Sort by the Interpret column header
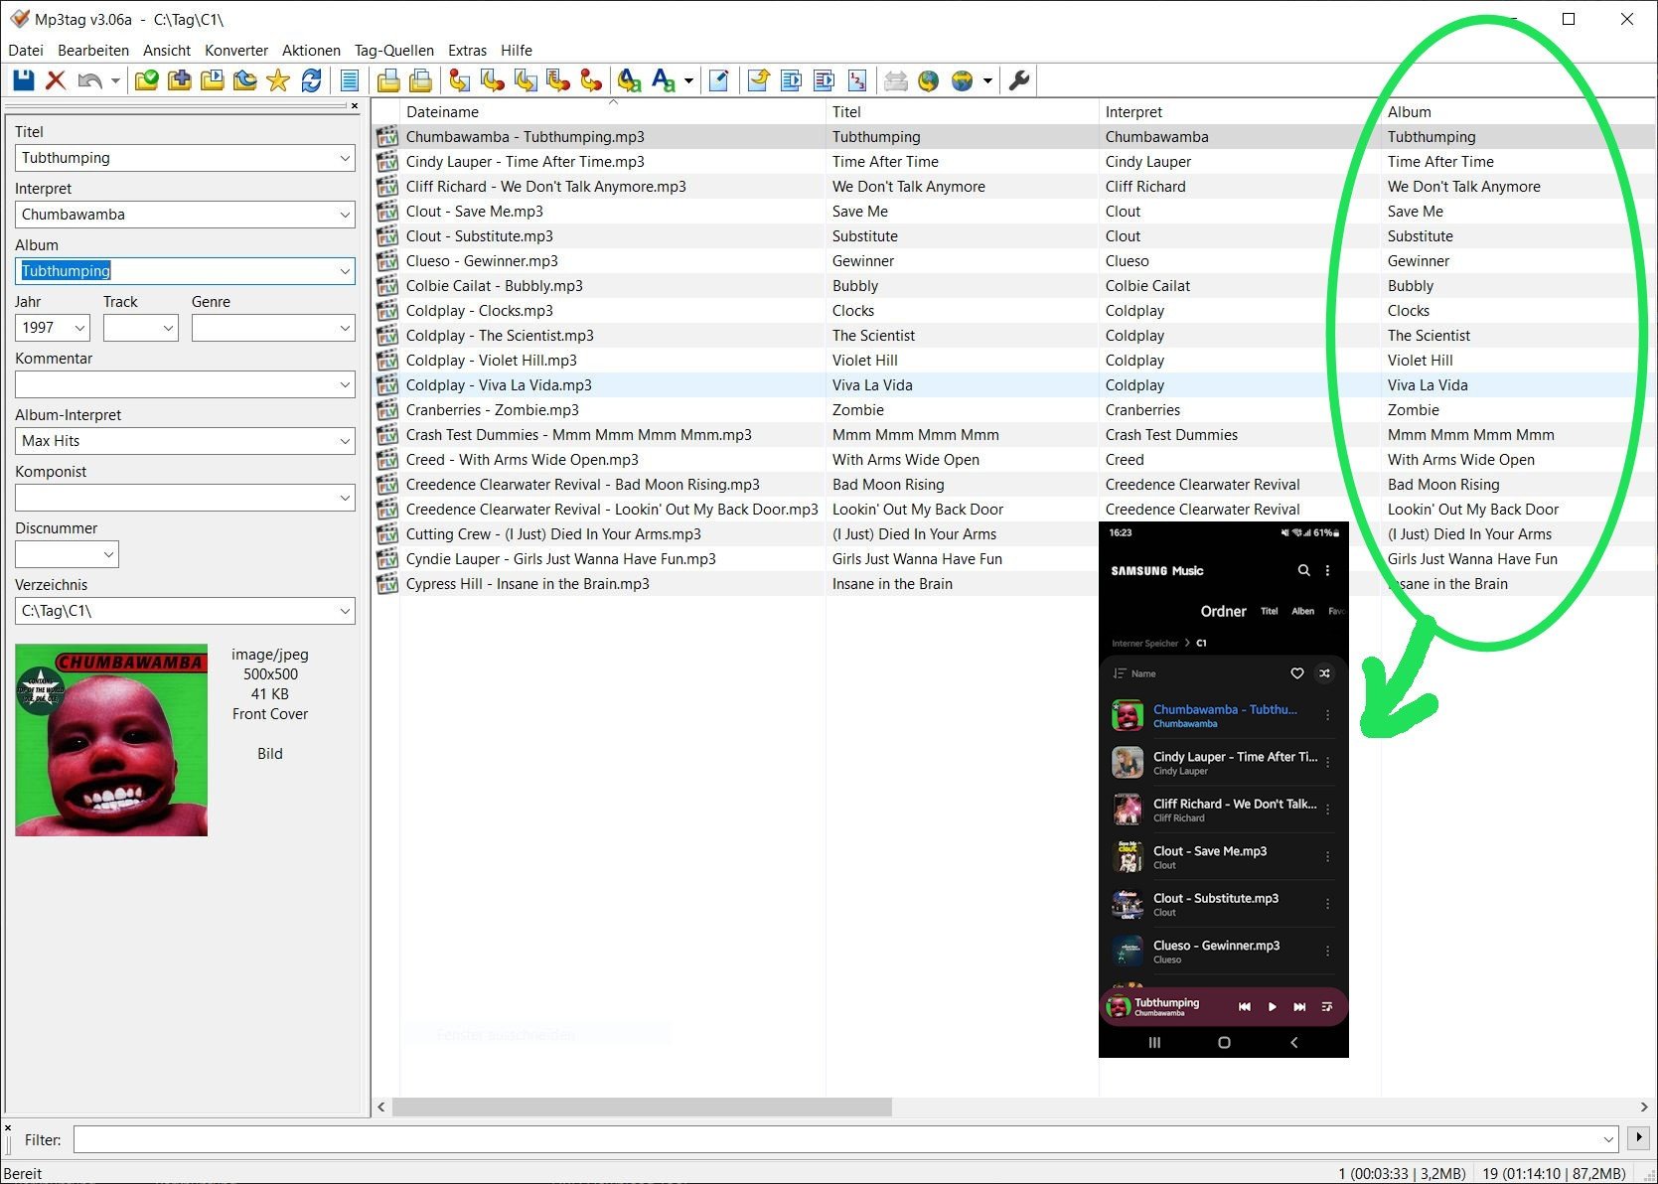 pyautogui.click(x=1239, y=112)
